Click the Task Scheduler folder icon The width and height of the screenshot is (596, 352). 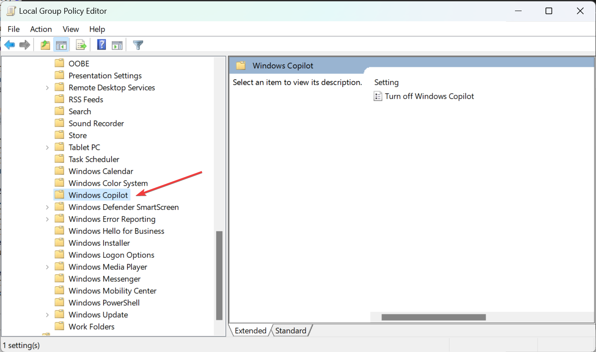pos(59,159)
